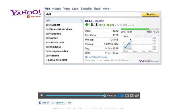Open the 'more' dropdown
175x109 pixels.
pyautogui.click(x=107, y=9)
